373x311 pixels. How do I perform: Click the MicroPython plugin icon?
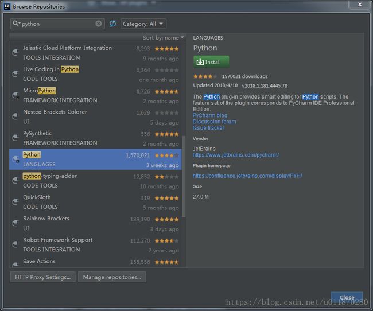pos(15,95)
